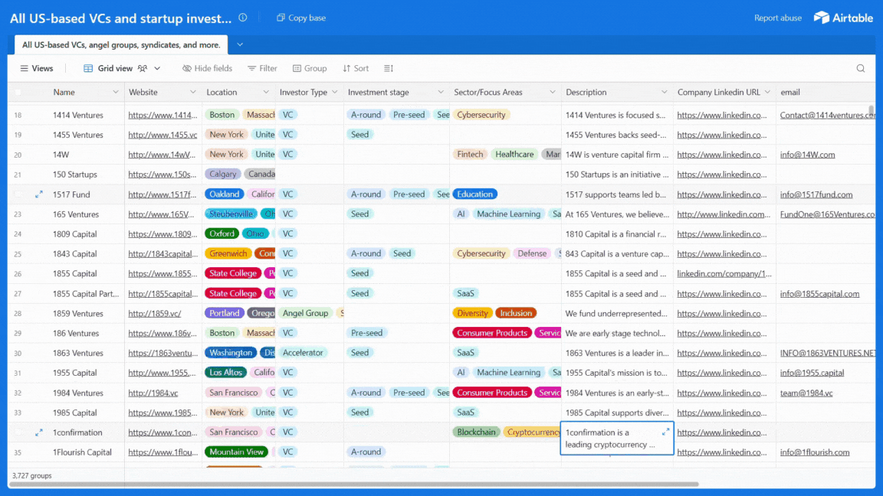This screenshot has height=496, width=883.
Task: Open Investor Type column dropdown arrow
Action: point(334,92)
